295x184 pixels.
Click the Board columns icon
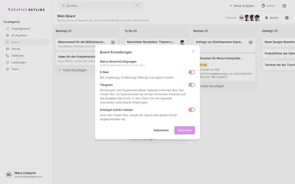(7, 42)
